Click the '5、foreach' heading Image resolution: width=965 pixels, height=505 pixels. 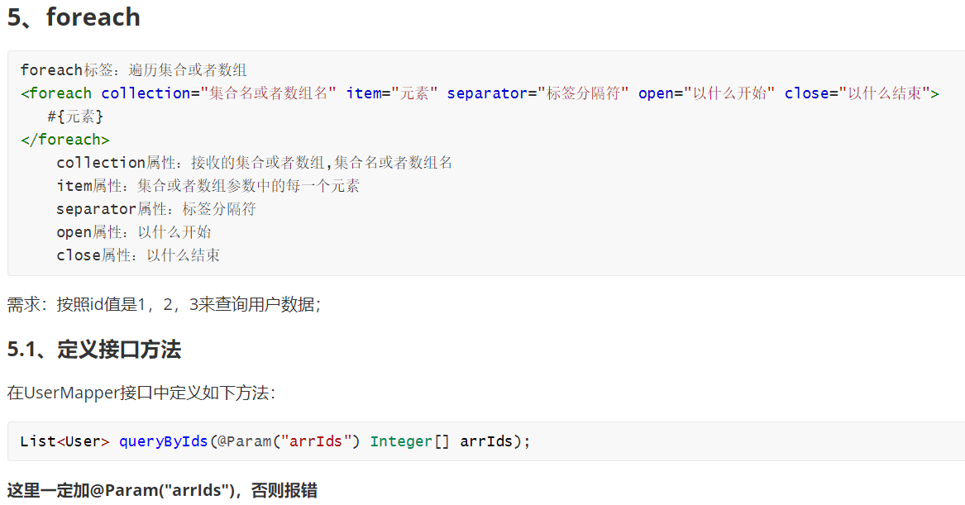[74, 17]
